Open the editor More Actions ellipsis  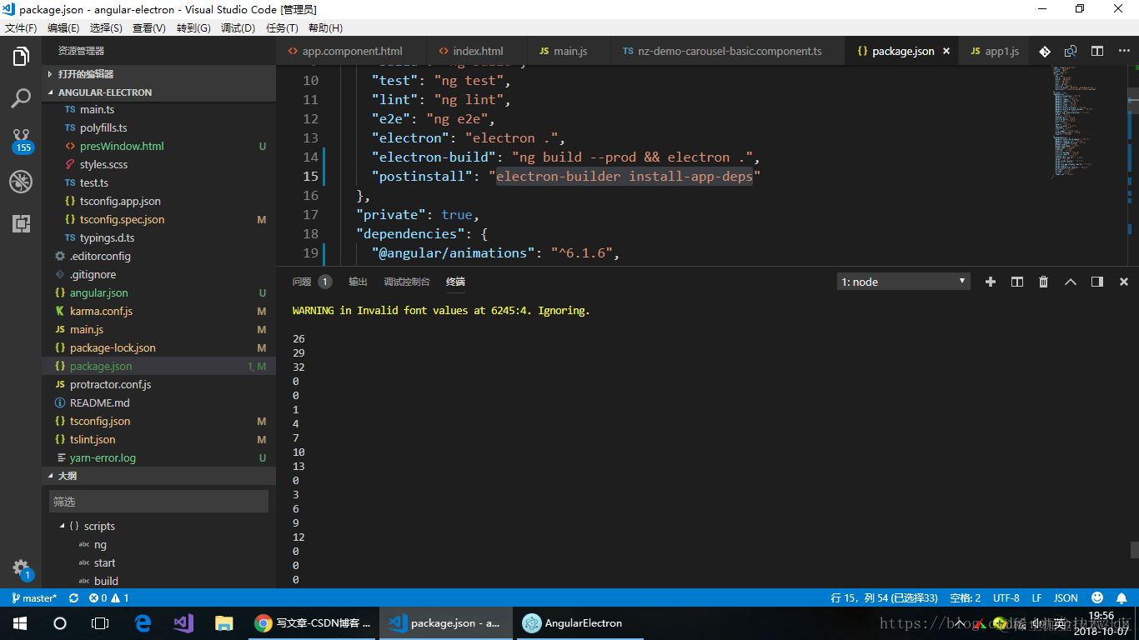click(1122, 51)
